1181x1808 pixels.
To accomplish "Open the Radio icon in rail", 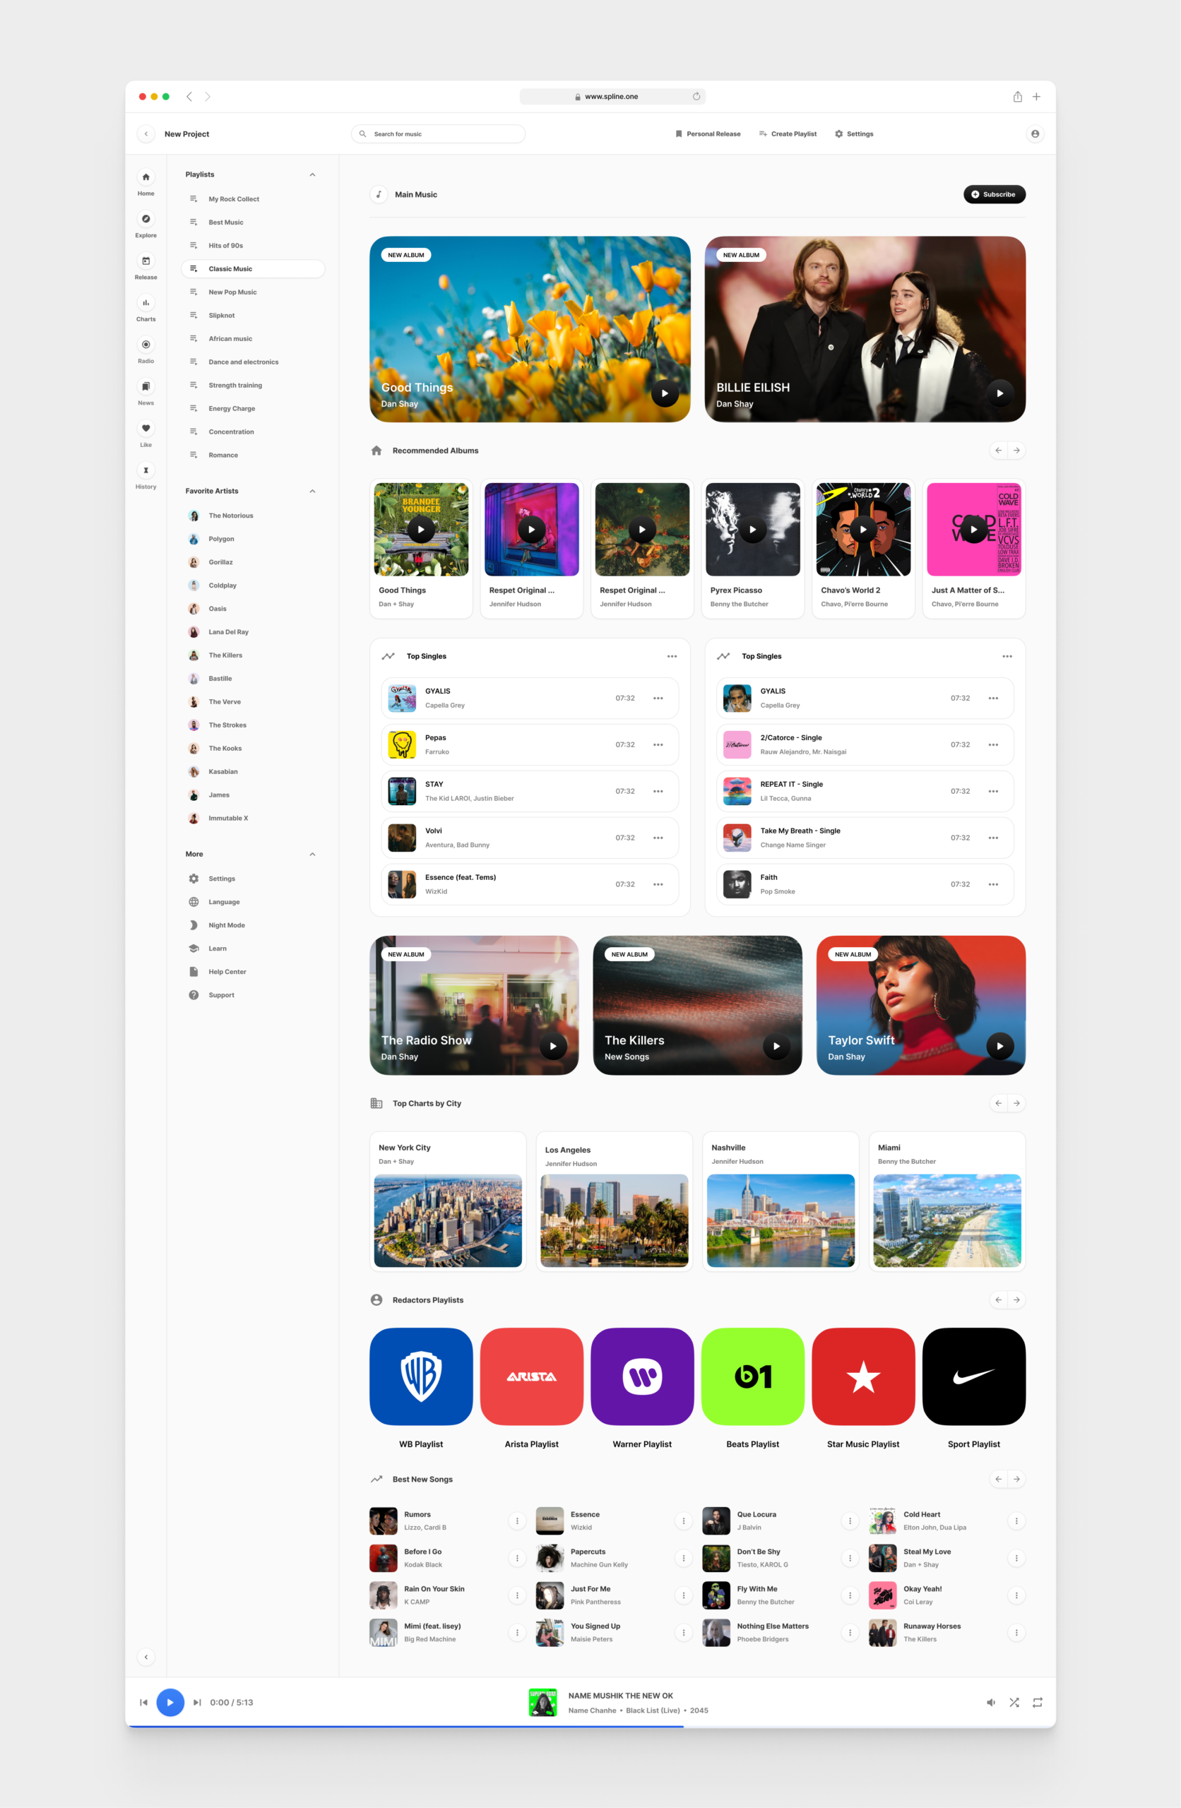I will [x=146, y=344].
